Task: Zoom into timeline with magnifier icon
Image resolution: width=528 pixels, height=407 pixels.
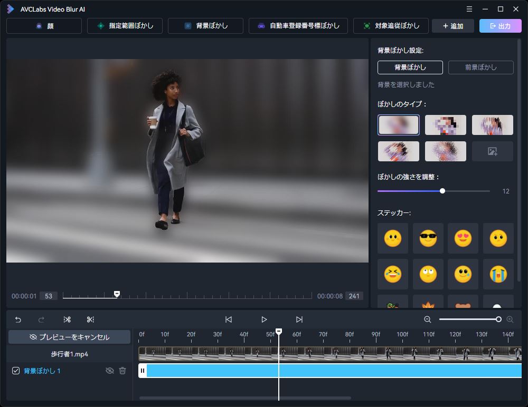Action: click(510, 319)
